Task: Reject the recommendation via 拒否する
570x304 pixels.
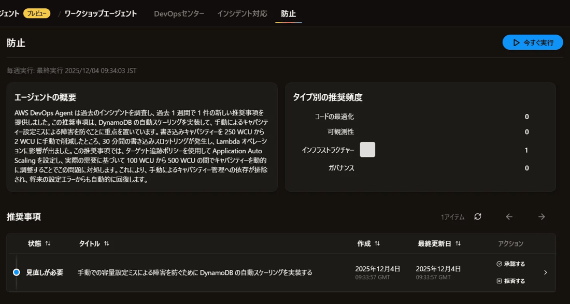Action: pyautogui.click(x=512, y=281)
